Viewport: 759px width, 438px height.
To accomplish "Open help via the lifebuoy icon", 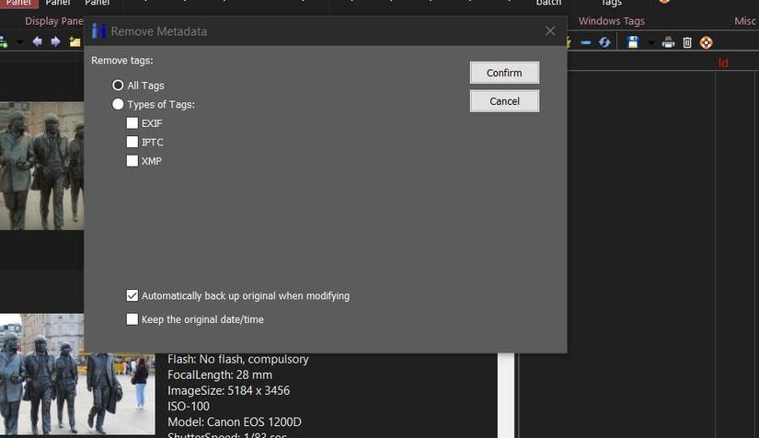I will coord(707,42).
